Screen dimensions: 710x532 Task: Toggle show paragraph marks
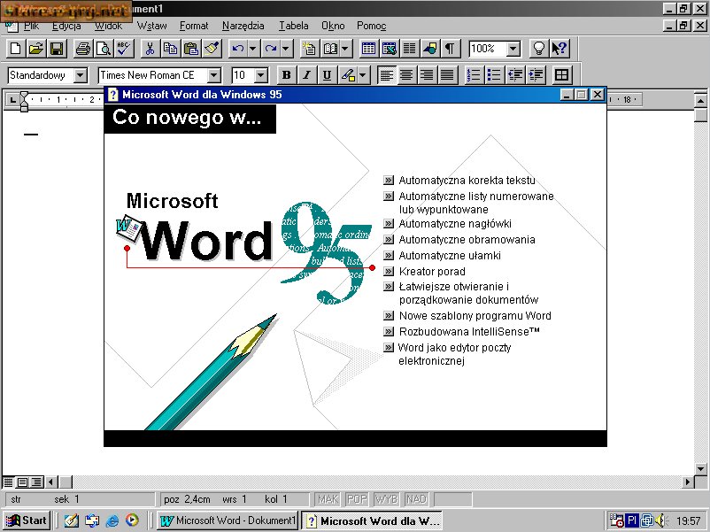tap(450, 49)
